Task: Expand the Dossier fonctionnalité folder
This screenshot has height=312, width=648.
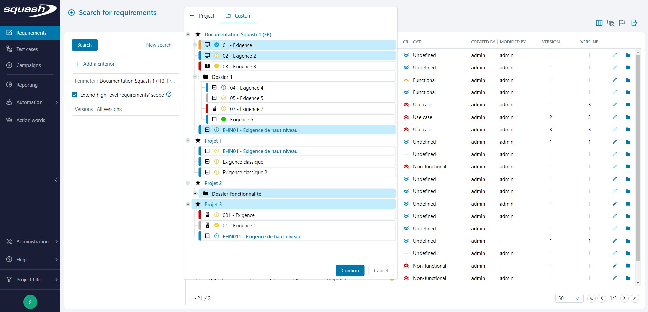Action: (195, 194)
